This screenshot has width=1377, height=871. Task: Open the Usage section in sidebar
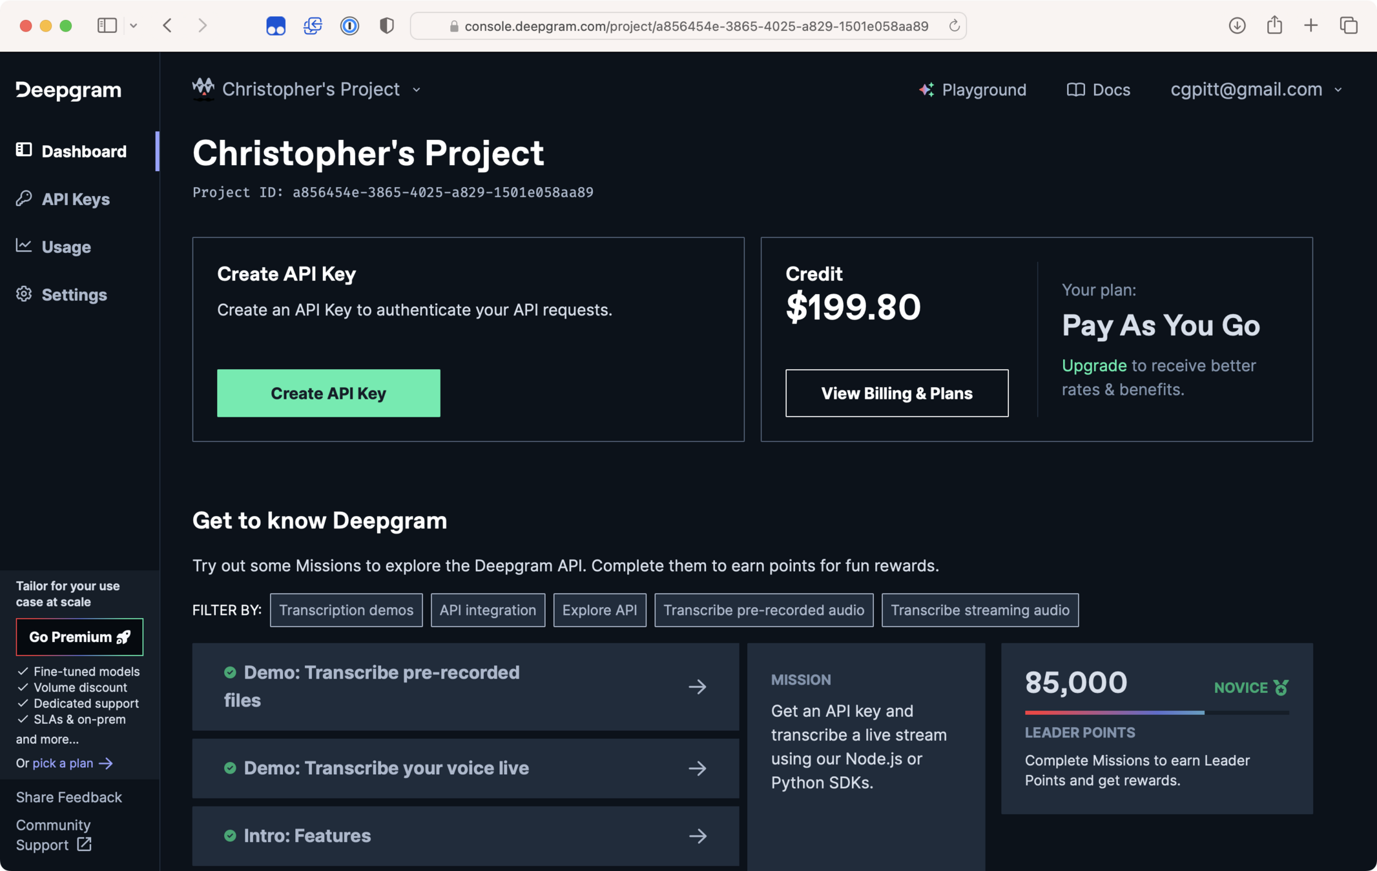pos(66,247)
